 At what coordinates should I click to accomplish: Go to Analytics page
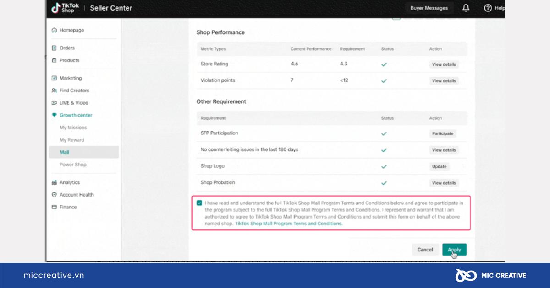[70, 182]
